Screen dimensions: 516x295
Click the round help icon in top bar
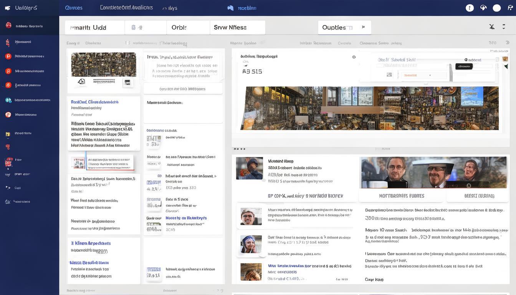click(470, 8)
